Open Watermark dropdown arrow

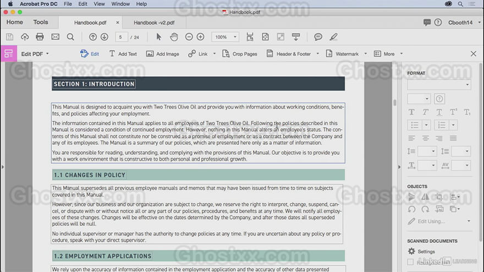click(365, 54)
